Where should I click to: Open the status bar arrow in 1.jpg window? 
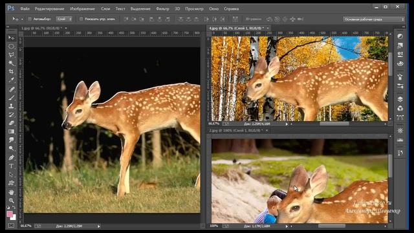click(x=99, y=226)
